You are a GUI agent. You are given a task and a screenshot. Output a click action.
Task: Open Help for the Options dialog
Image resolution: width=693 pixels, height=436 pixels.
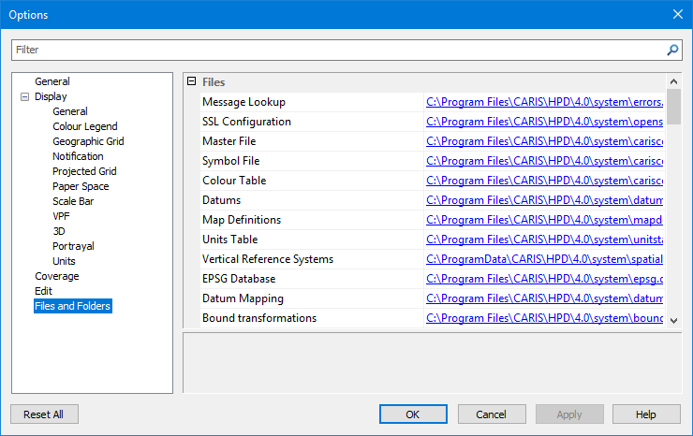646,414
